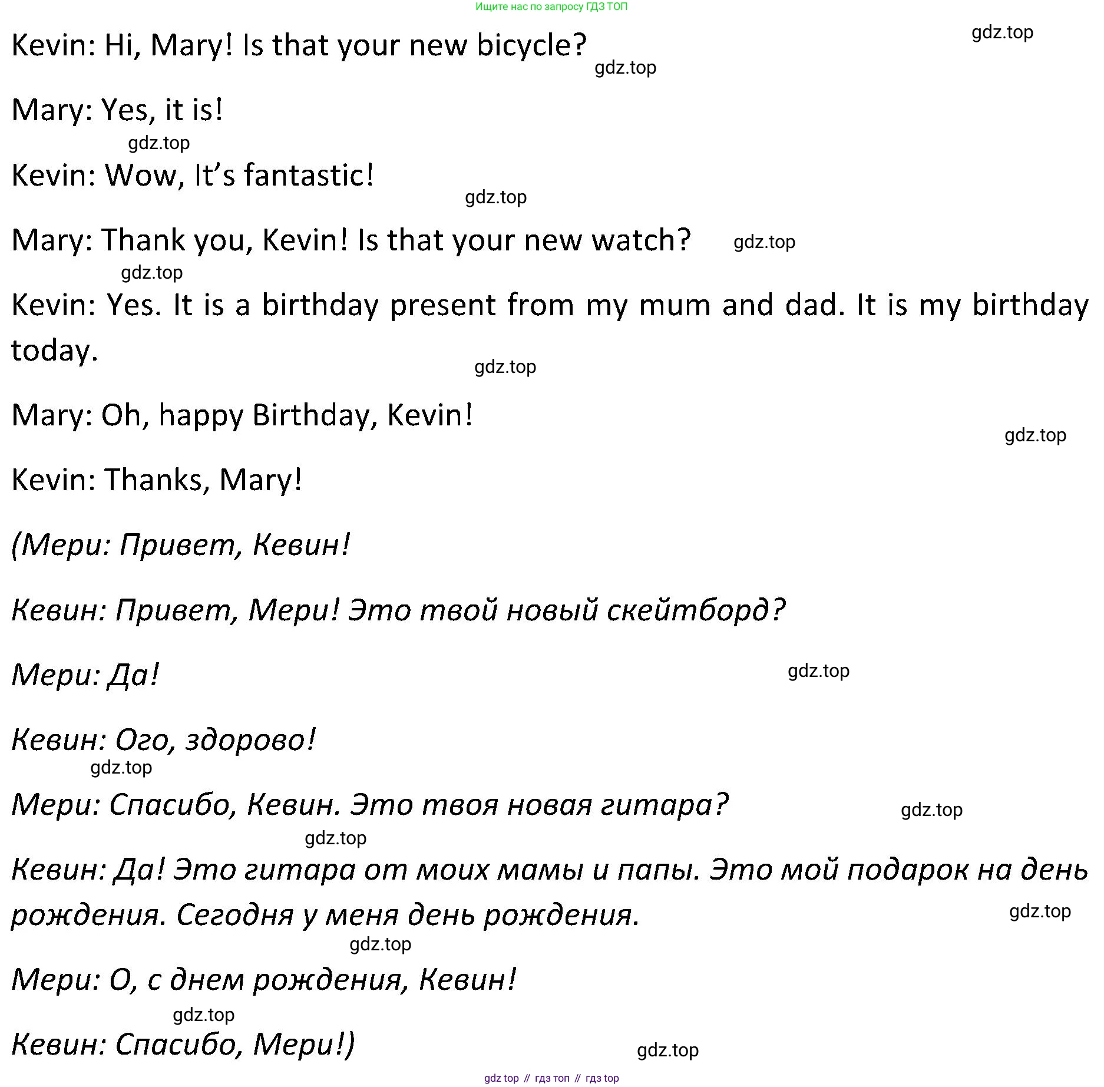The width and height of the screenshot is (1104, 1087).
Task: Click the footer text 'гдз топ'
Action: (552, 1078)
